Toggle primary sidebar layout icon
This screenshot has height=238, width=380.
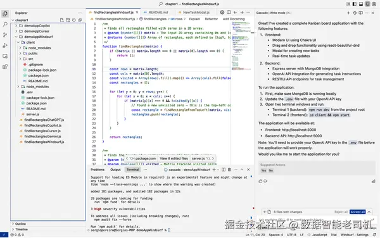354,4
